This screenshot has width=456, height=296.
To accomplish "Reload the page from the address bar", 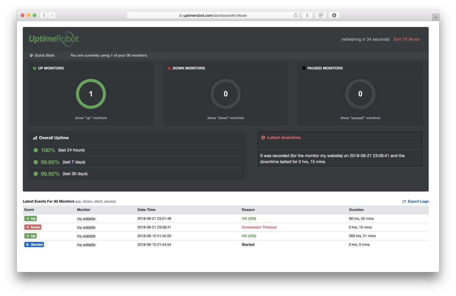I will point(295,15).
